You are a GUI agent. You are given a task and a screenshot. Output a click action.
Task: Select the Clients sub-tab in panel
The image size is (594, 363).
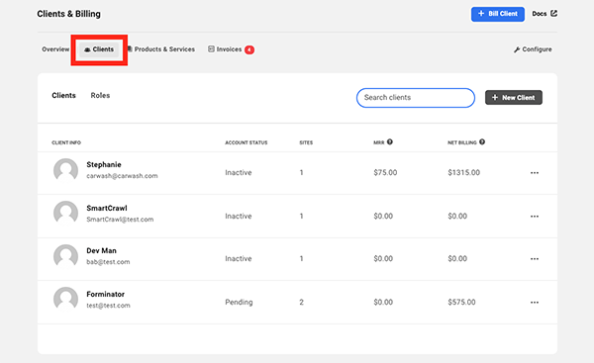point(63,95)
